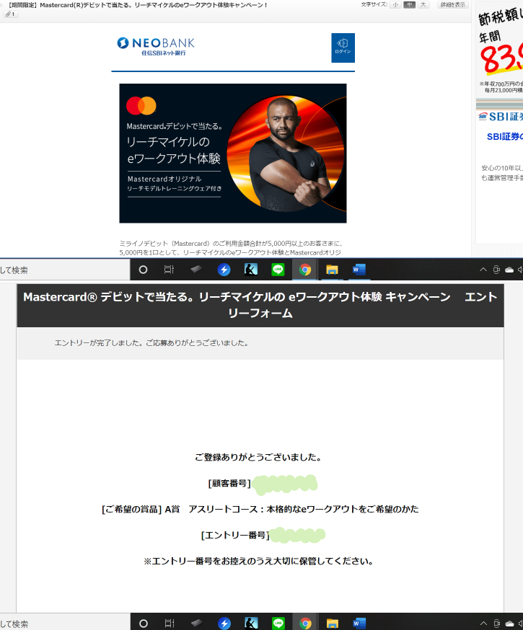Viewport: 523px width, 630px height.
Task: Open LINE in taskbar under the entry form
Action: point(278,624)
